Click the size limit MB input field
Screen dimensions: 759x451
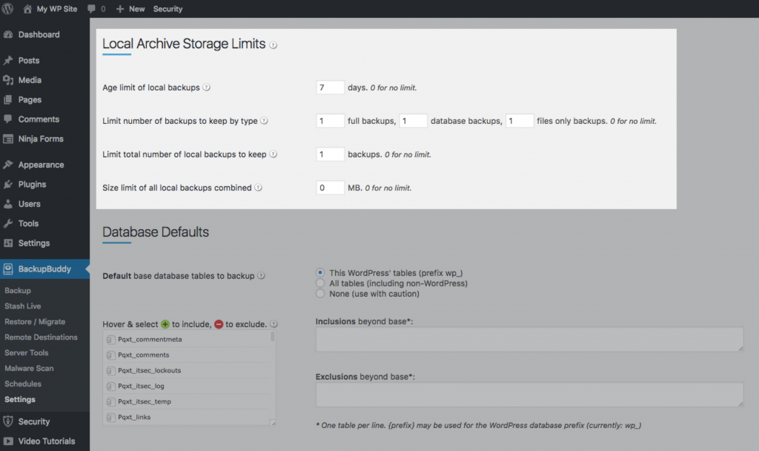(330, 188)
